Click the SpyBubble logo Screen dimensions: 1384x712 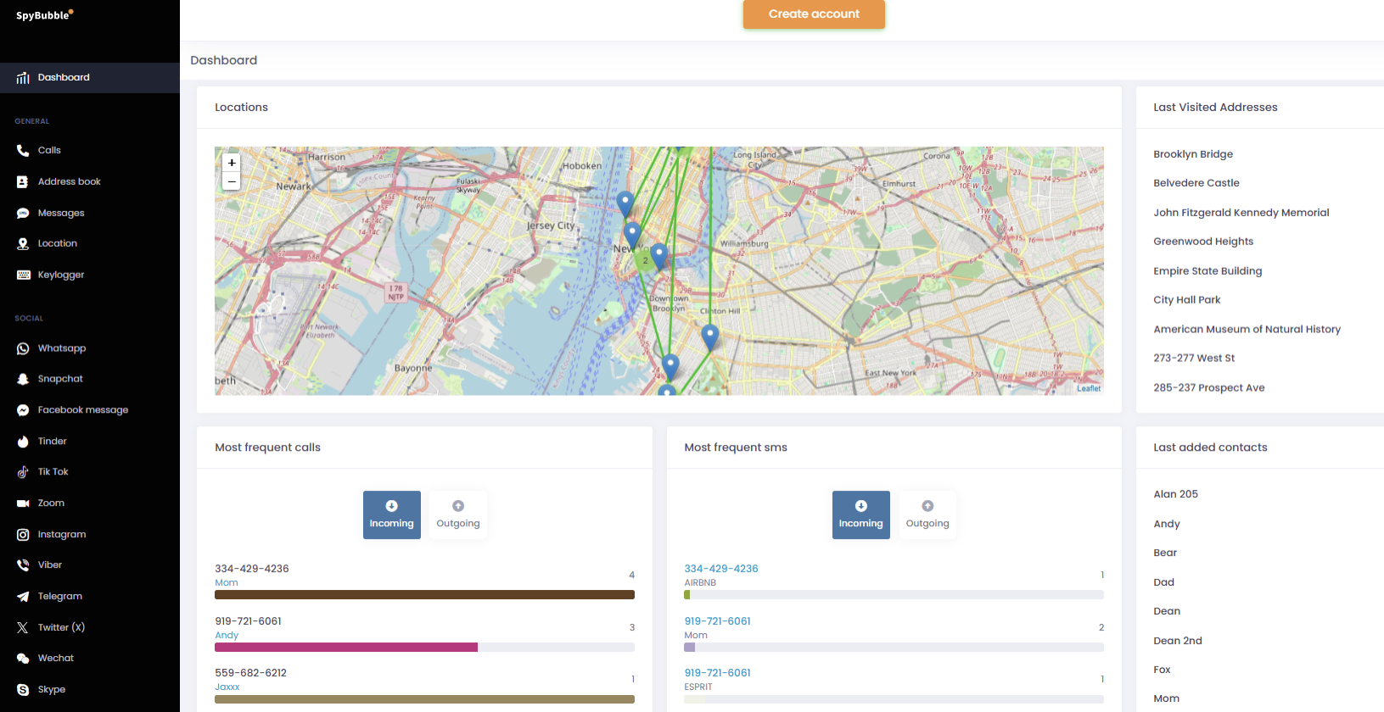[45, 14]
